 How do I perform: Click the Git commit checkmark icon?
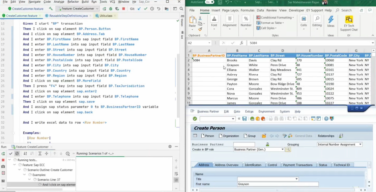pos(146,9)
